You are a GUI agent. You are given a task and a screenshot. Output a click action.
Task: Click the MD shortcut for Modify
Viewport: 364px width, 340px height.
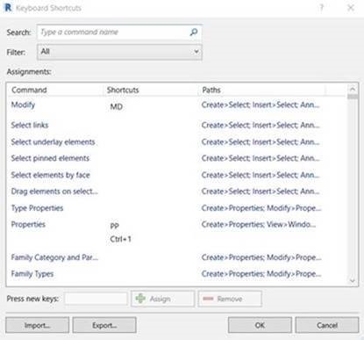tap(116, 106)
